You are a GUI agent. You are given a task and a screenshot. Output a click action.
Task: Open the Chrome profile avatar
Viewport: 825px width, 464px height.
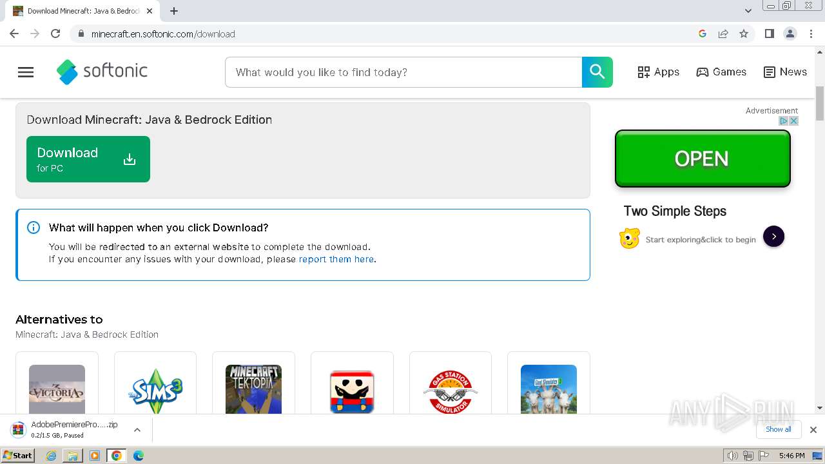coord(790,34)
